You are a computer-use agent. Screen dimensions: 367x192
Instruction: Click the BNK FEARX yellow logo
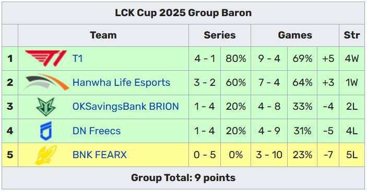46,155
